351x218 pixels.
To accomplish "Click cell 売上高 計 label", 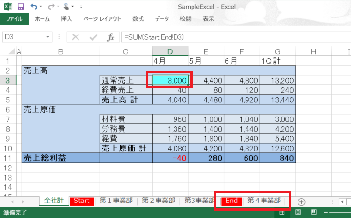I will [126, 100].
